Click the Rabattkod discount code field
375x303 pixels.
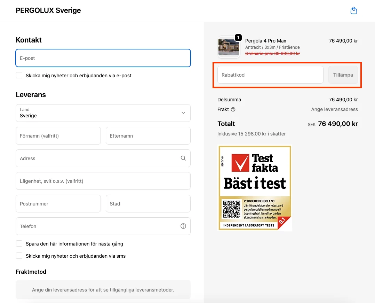point(270,75)
